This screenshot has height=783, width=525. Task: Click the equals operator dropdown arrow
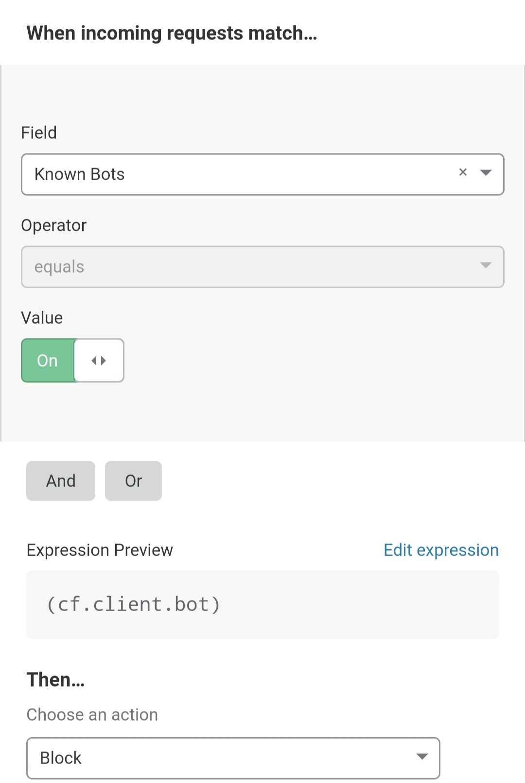point(486,265)
